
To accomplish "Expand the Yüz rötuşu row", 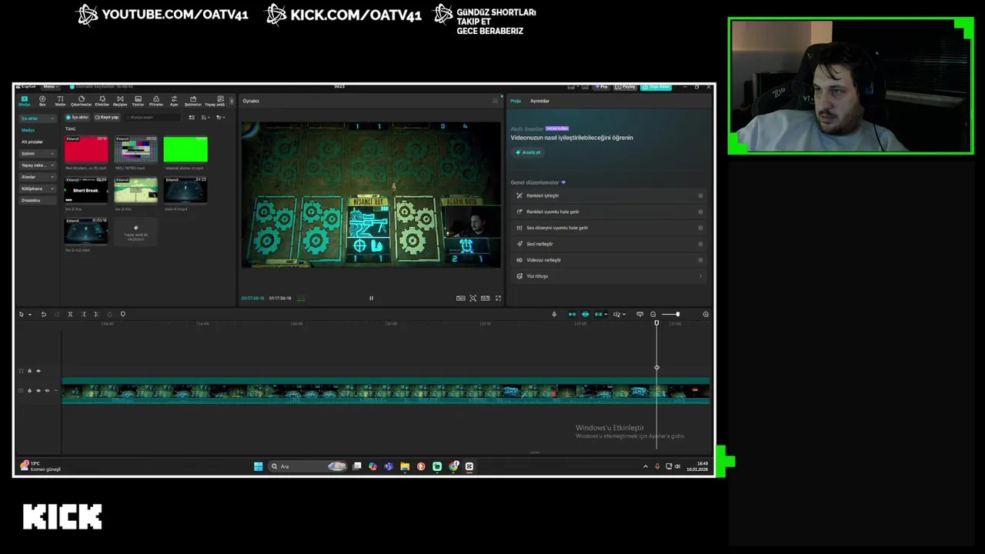I will click(609, 276).
